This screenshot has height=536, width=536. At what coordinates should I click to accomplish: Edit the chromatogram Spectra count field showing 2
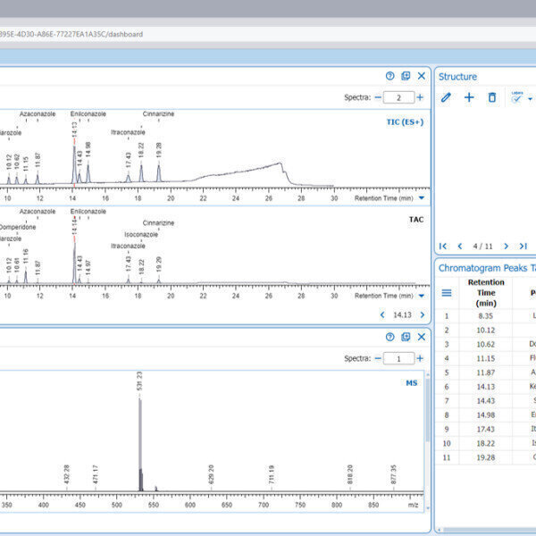398,97
